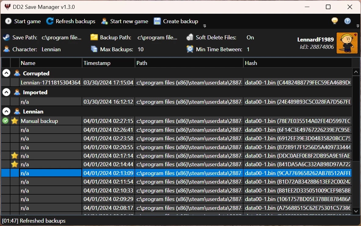
Task: Click the Save Path value link
Action: pos(61,38)
